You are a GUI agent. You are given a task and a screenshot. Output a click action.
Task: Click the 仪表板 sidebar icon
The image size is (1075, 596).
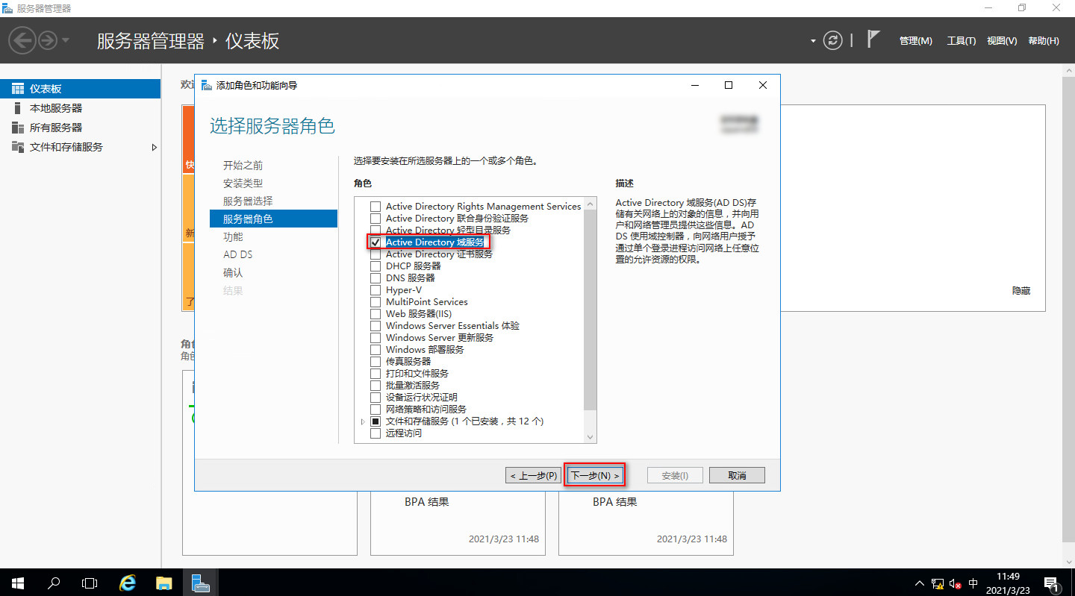(18, 89)
